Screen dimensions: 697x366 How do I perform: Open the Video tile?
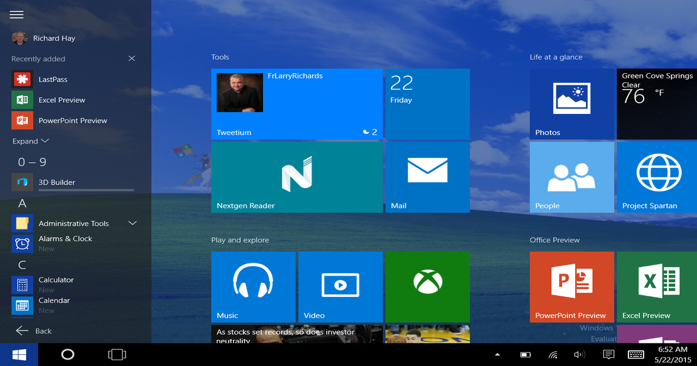(340, 286)
